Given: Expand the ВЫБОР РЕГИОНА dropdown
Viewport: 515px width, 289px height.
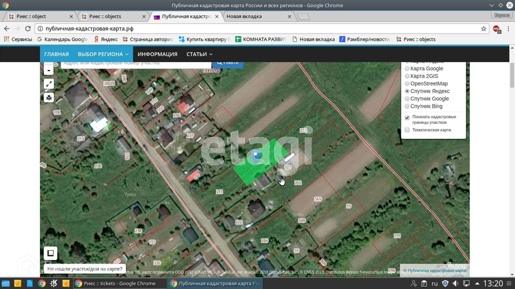Looking at the screenshot, I should tap(103, 54).
